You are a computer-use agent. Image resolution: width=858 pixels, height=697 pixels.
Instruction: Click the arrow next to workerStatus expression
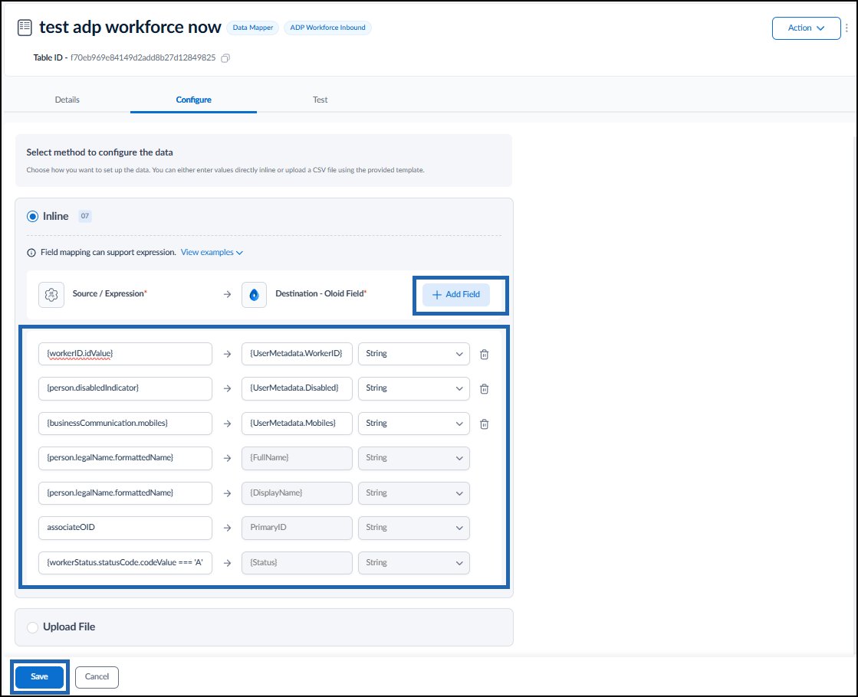click(227, 563)
